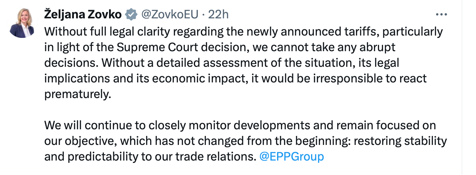Click the 22h timestamp link

[x=218, y=14]
